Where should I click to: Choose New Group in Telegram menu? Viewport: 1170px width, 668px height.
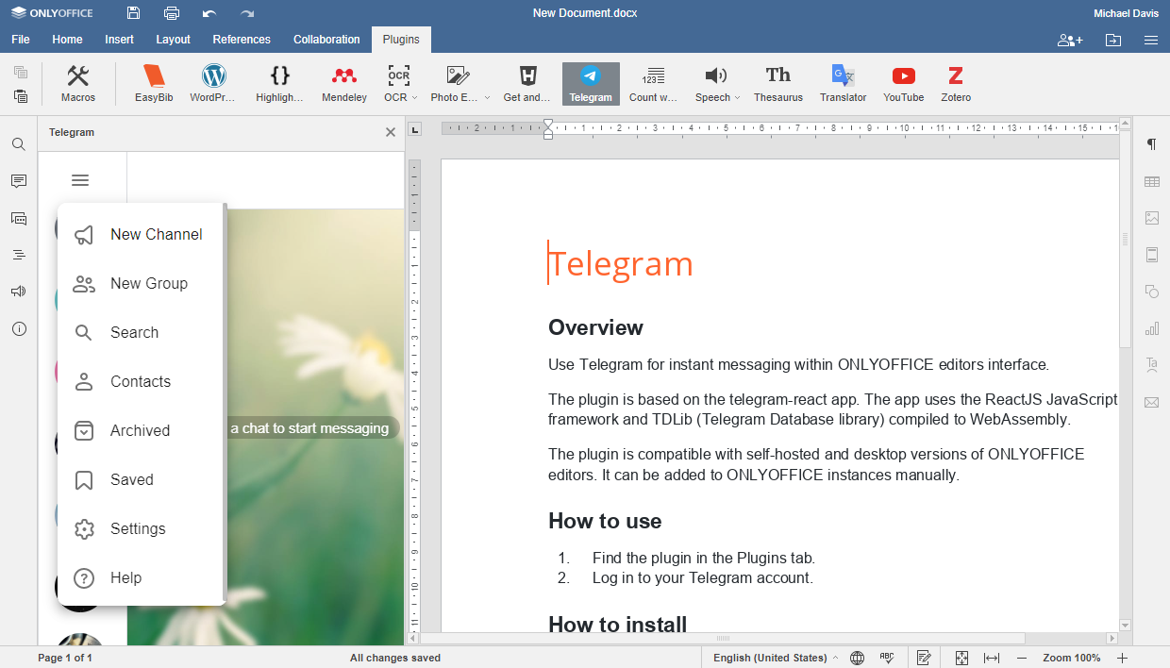coord(141,283)
